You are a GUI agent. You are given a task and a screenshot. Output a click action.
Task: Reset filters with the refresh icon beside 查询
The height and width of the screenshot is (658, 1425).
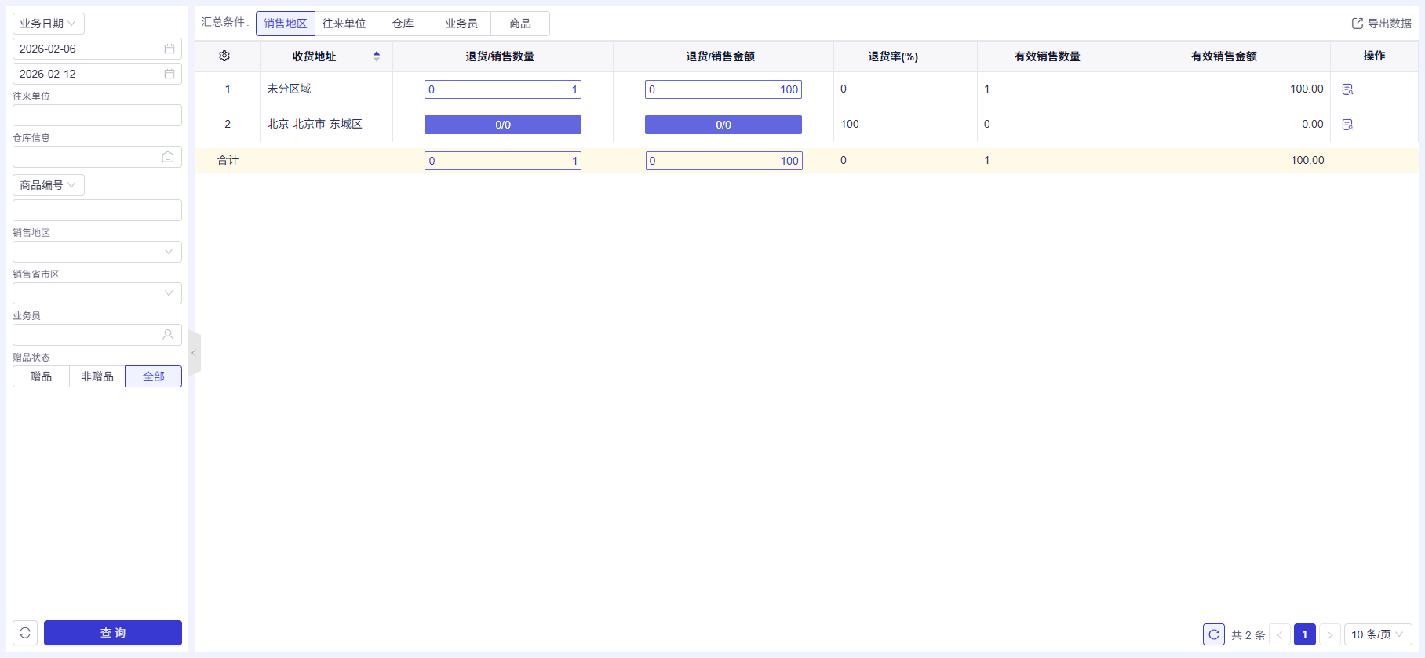(x=25, y=633)
